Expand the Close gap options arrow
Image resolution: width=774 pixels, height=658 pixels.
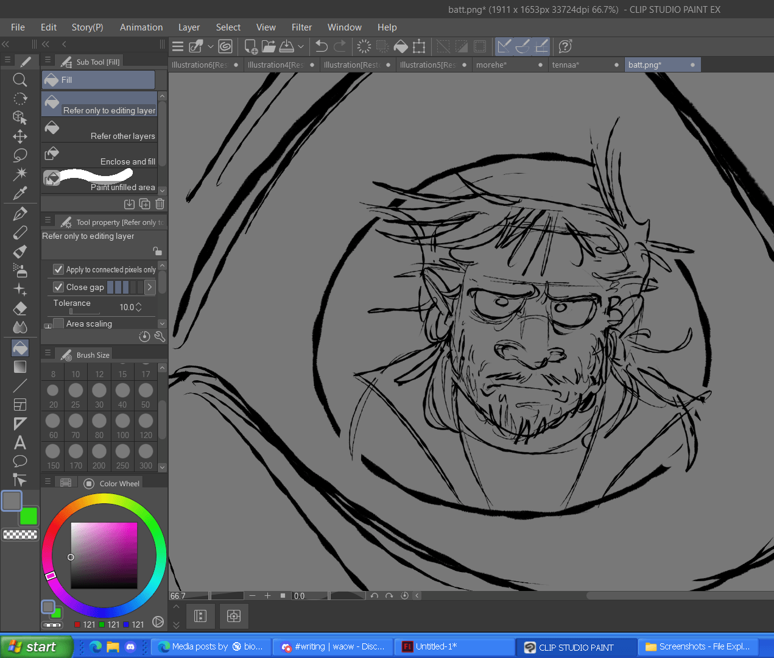[150, 287]
